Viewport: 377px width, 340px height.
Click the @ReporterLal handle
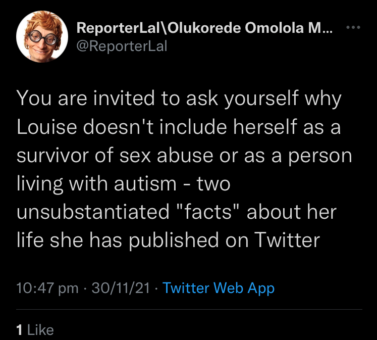click(122, 47)
